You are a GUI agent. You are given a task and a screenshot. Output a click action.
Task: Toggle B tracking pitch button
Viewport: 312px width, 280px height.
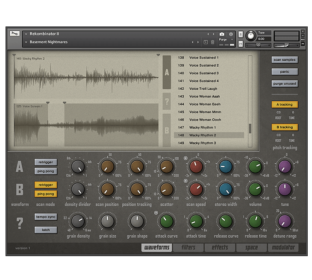point(285,127)
